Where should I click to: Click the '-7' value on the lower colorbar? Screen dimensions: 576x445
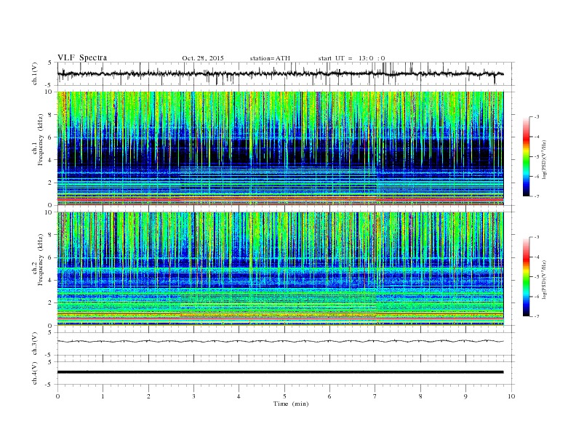point(537,316)
